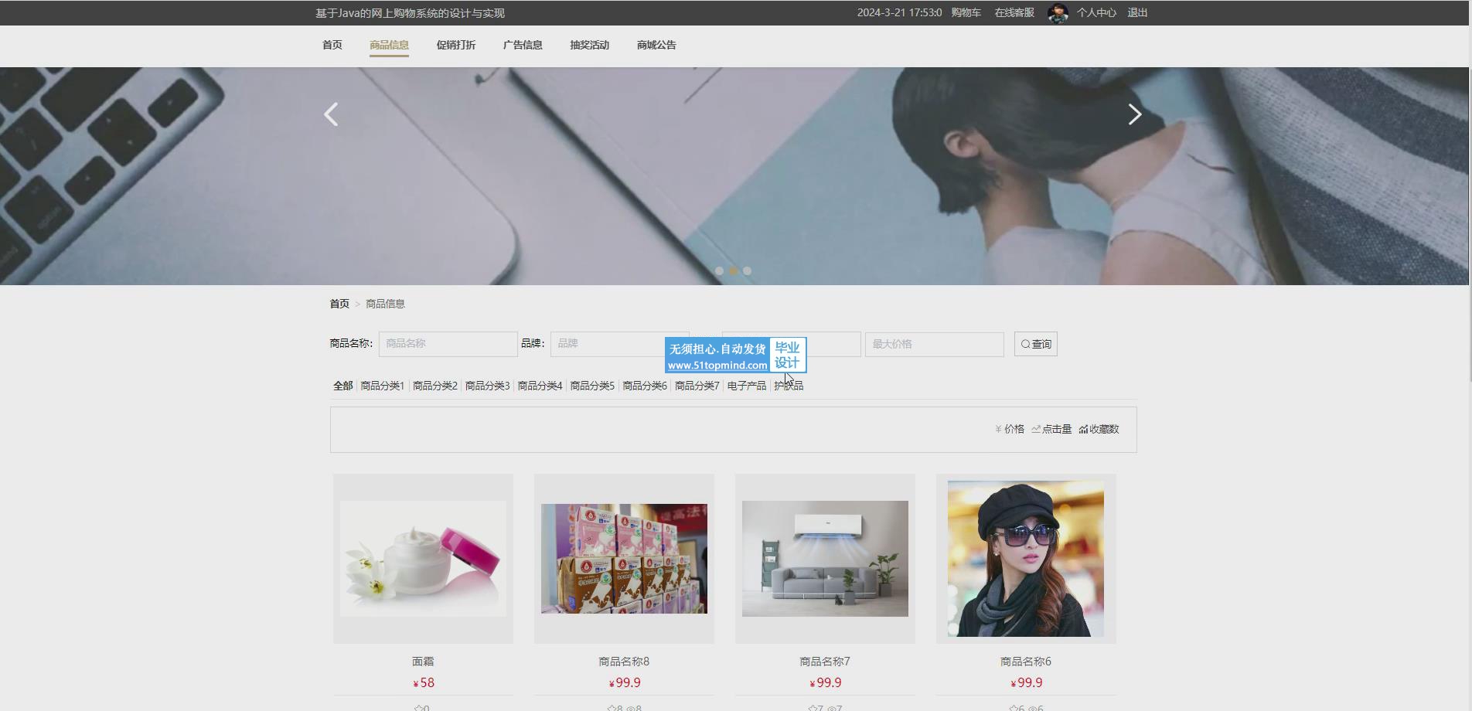Filter by 商品分类3 category
Image resolution: width=1472 pixels, height=711 pixels.
coord(487,386)
